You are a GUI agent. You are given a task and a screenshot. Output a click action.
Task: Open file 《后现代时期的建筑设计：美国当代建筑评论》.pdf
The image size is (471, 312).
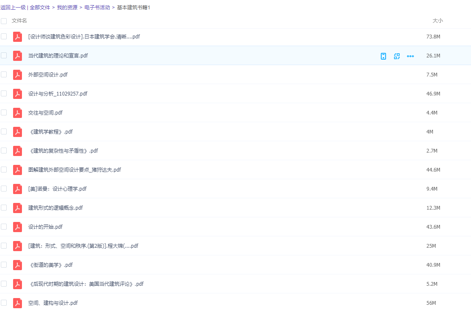click(86, 284)
